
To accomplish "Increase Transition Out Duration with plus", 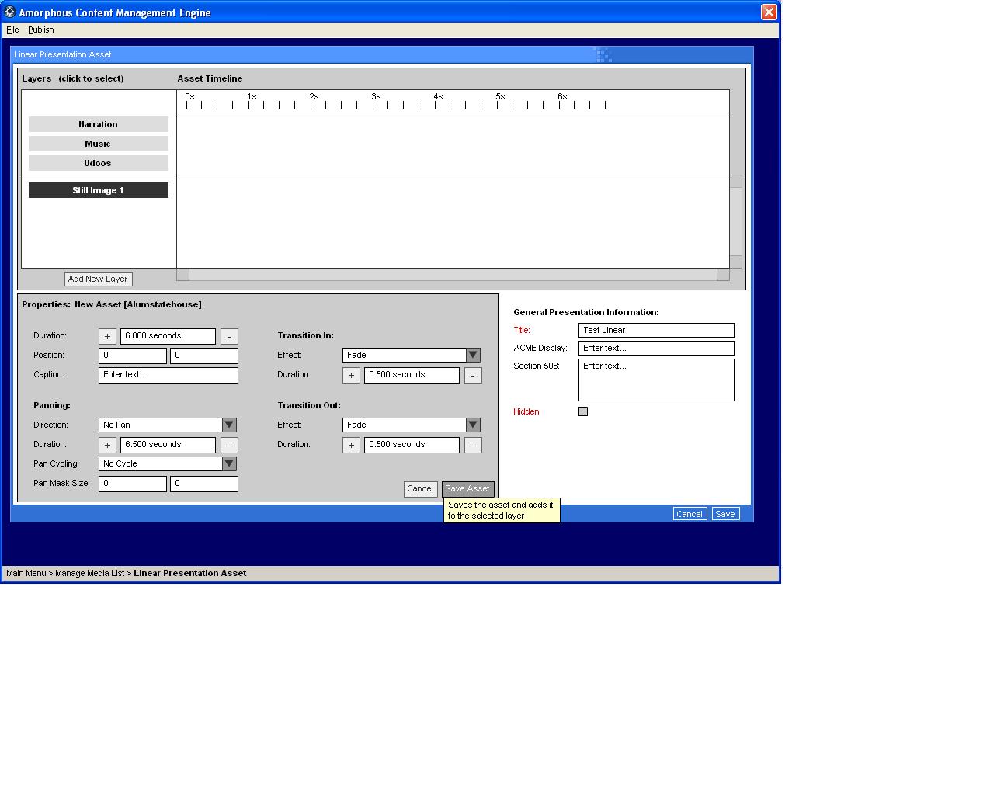I will tap(351, 445).
